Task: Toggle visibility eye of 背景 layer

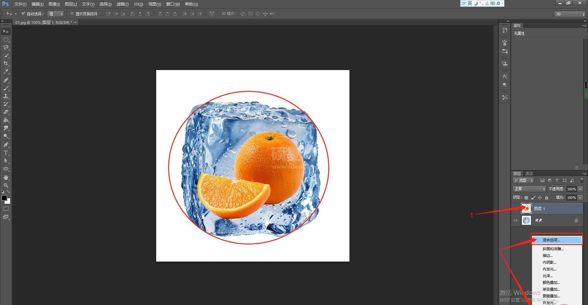Action: tap(516, 220)
